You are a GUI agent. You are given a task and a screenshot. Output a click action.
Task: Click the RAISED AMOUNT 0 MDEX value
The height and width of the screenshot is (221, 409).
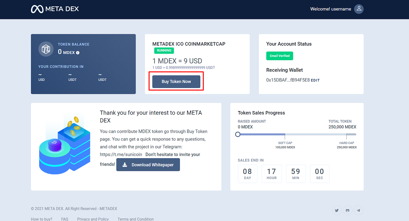(x=245, y=127)
